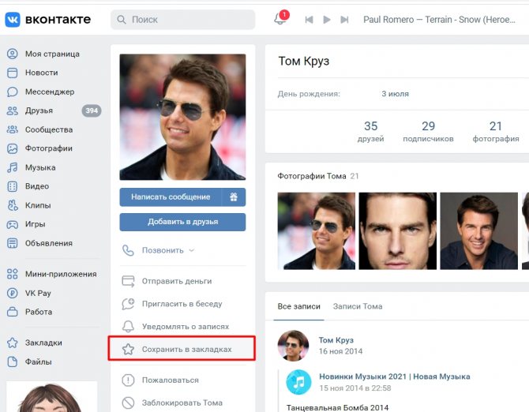Open third photo thumbnail in dark shirt
Image resolution: width=529 pixels, height=412 pixels.
tap(478, 231)
